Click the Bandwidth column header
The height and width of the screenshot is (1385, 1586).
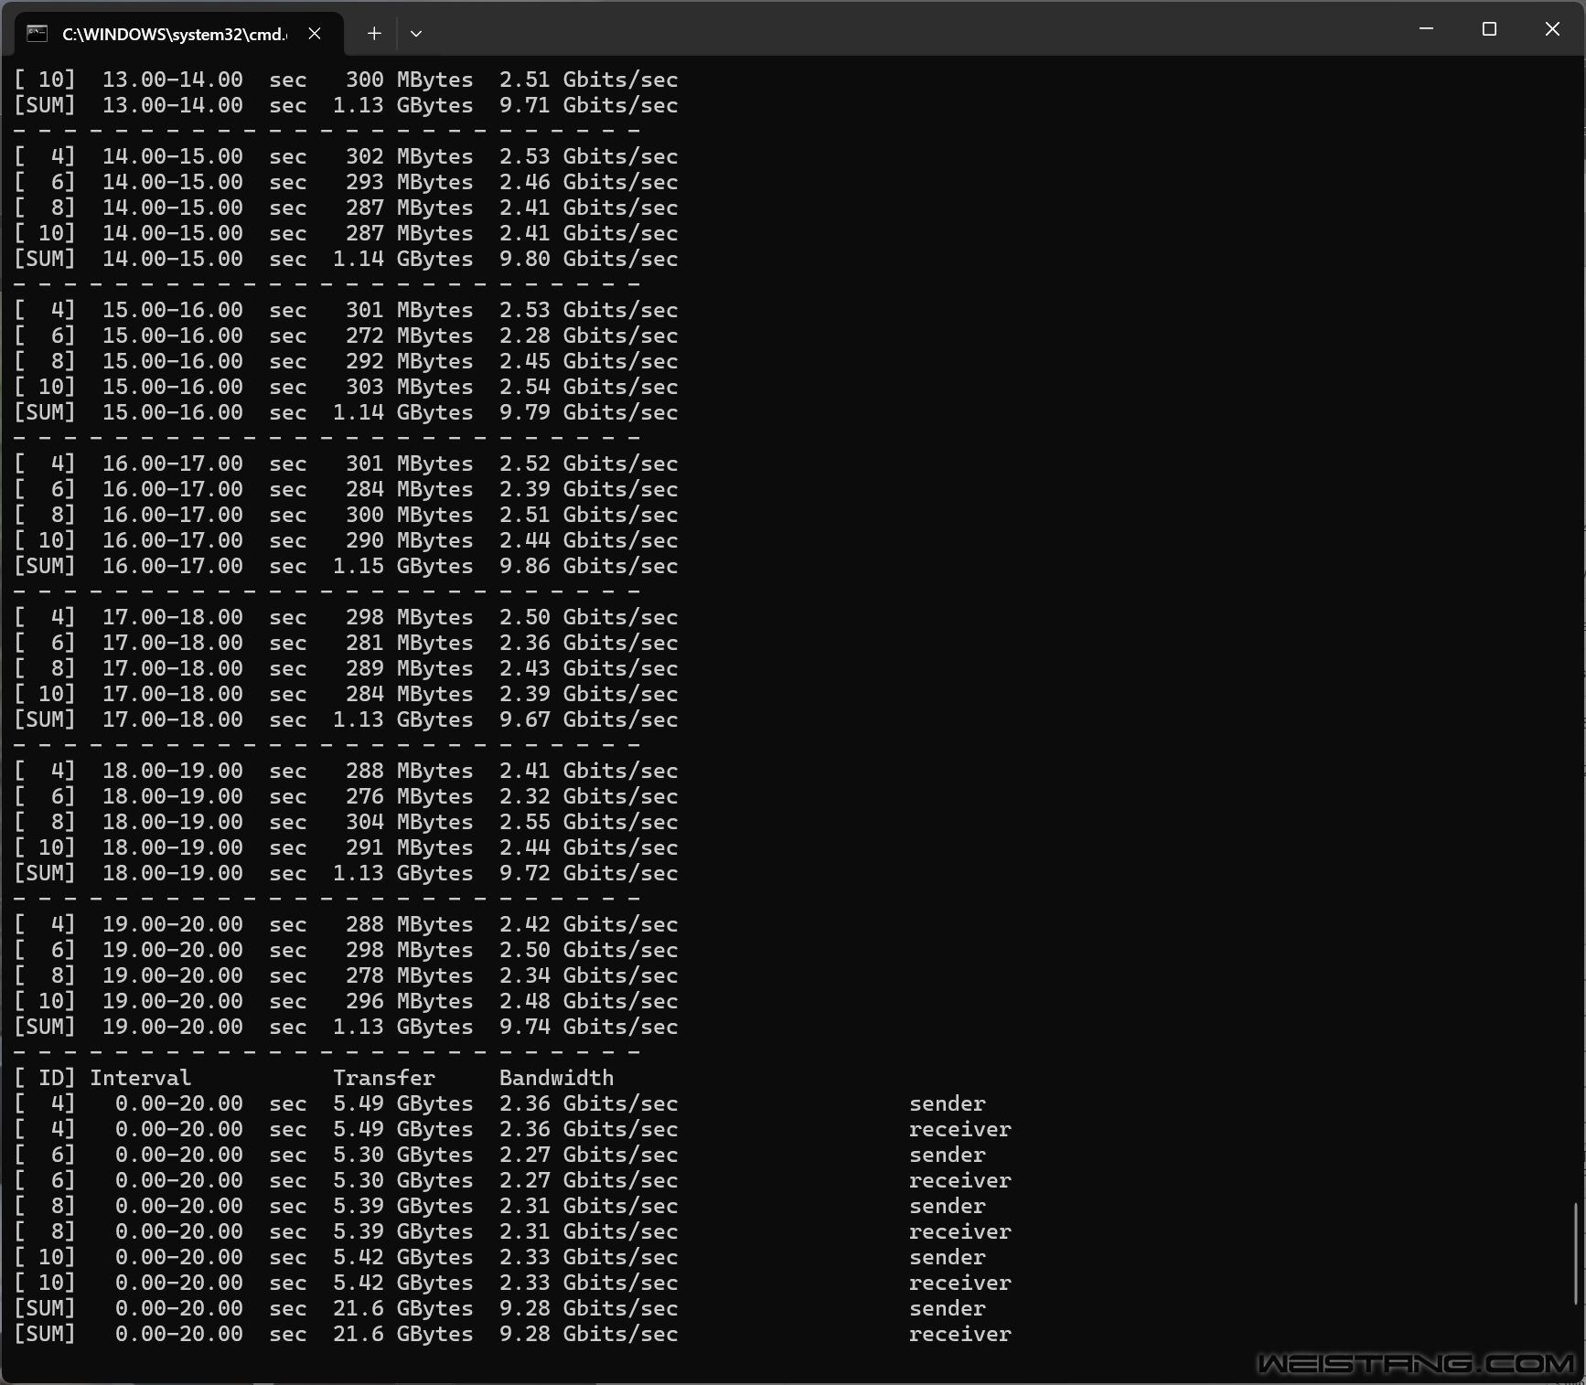556,1078
